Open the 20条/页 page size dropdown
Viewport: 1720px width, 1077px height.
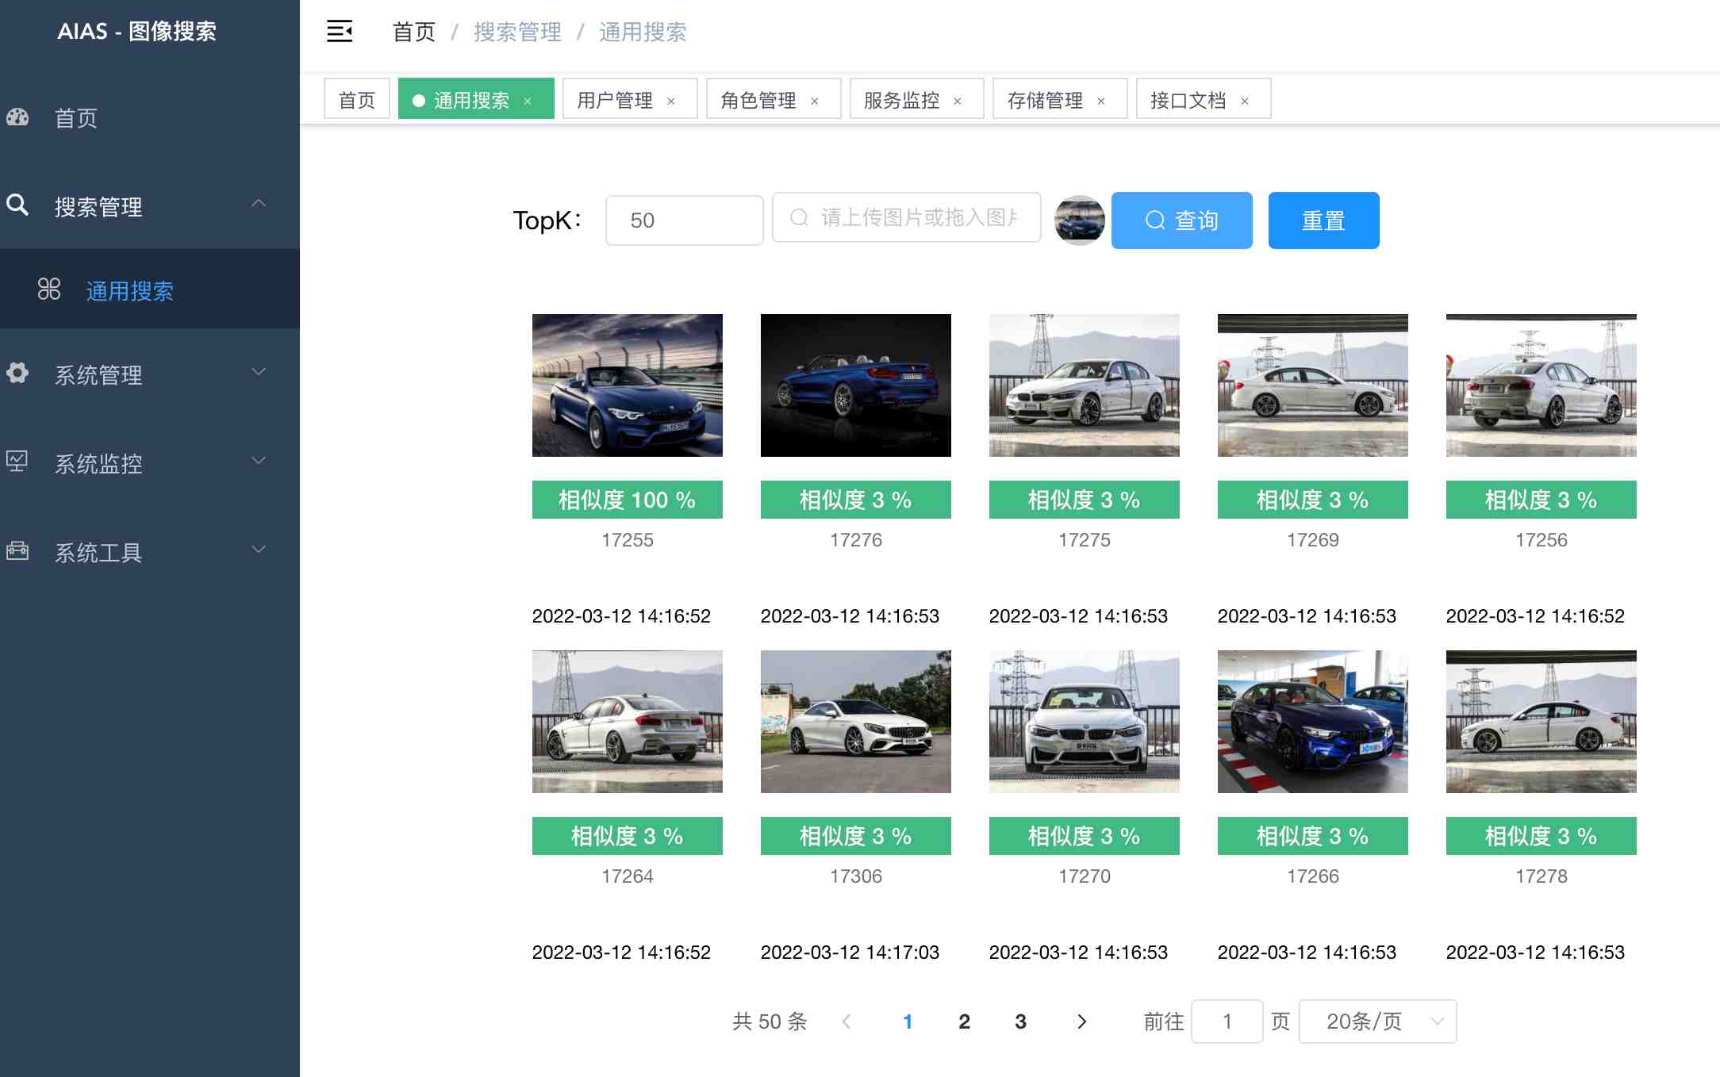coord(1377,1021)
